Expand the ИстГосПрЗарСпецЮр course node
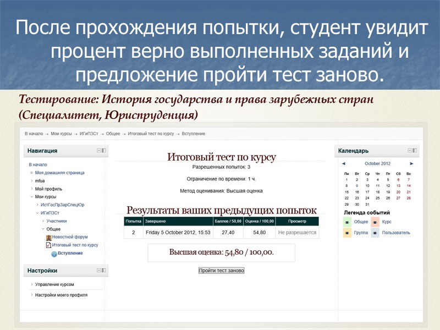440x330 pixels. [x=37, y=205]
